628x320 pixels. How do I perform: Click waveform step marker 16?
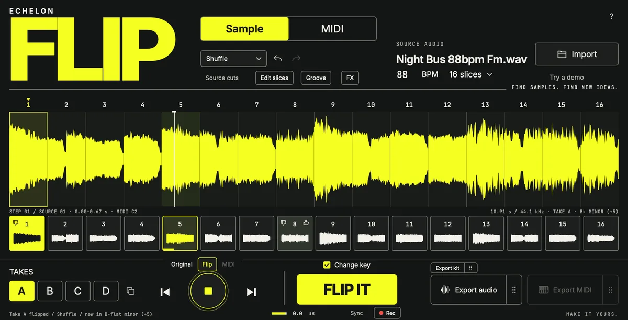(600, 105)
